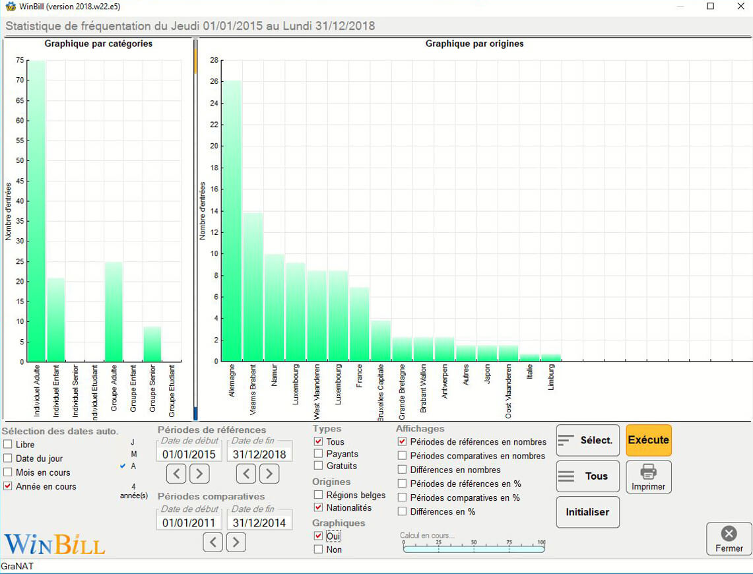This screenshot has width=753, height=574.
Task: Click the Vlaams Brabant bar
Action: click(253, 287)
